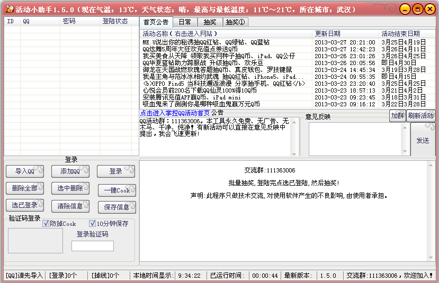Click the 加群 button
Screen dimensions: 439x283
click(398, 115)
